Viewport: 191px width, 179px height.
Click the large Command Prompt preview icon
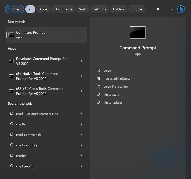pyautogui.click(x=138, y=32)
